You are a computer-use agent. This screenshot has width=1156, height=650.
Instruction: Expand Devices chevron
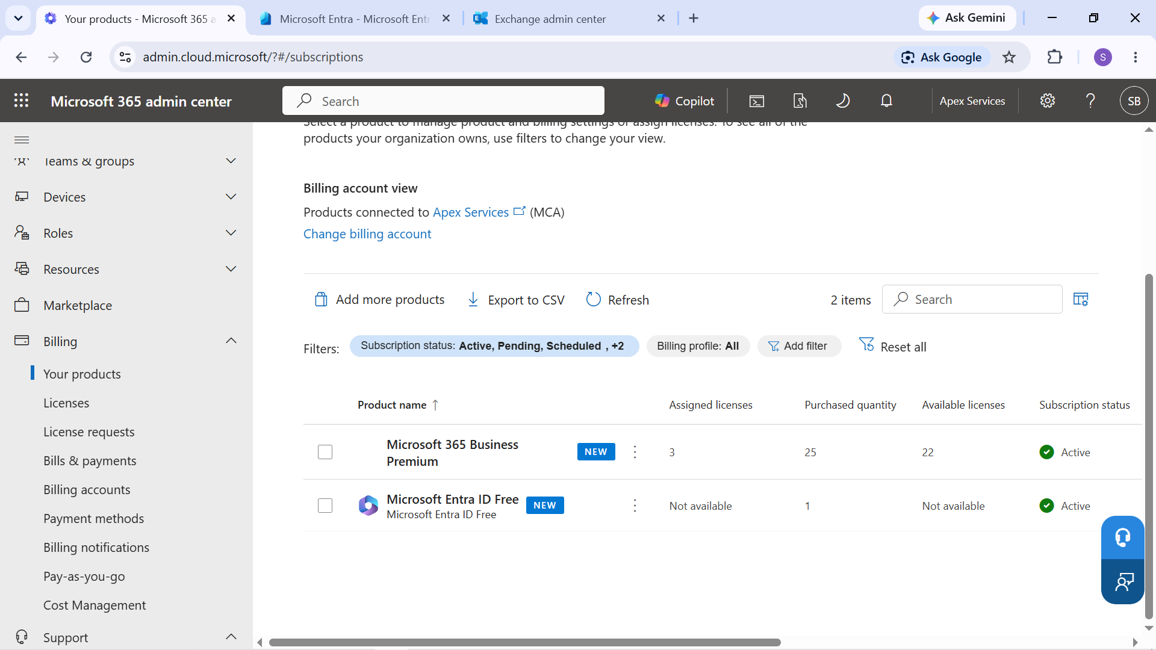231,197
